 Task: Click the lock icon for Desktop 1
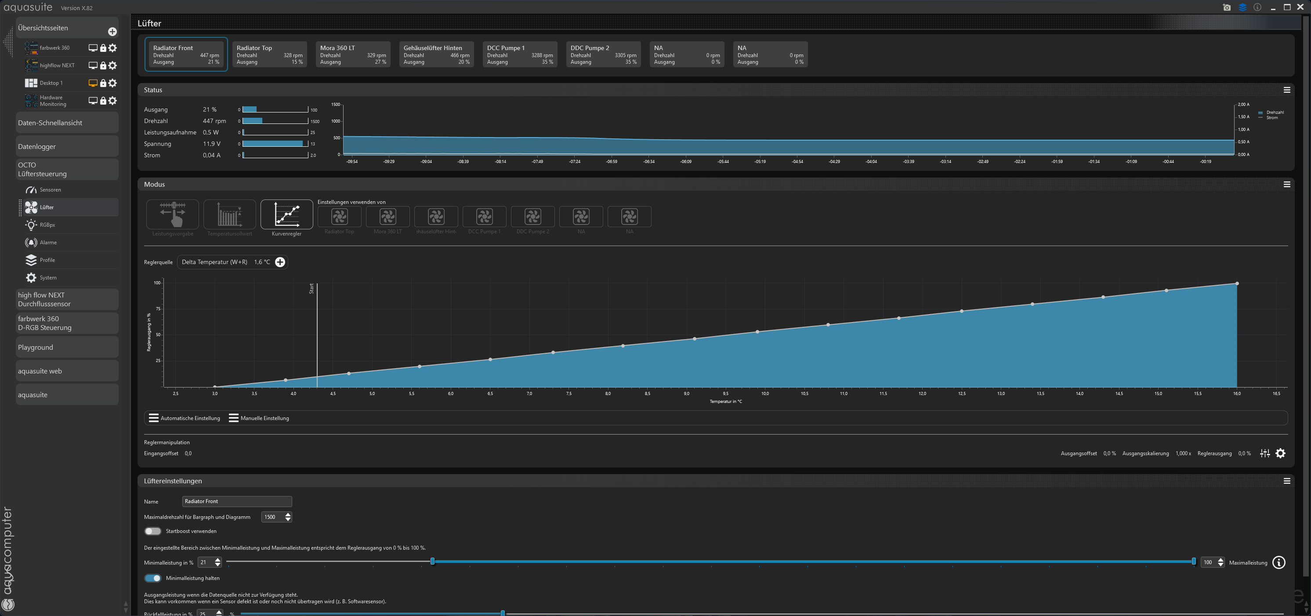[x=103, y=83]
